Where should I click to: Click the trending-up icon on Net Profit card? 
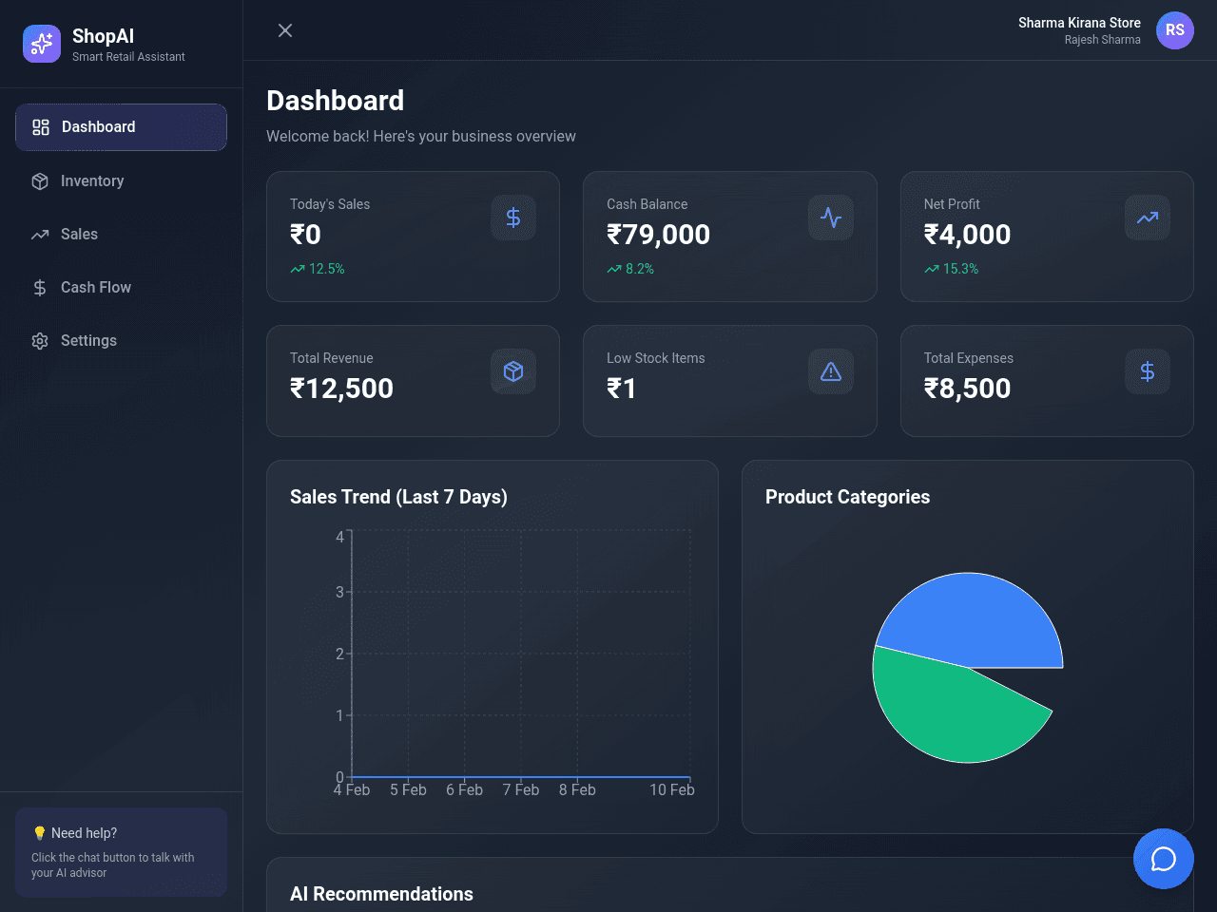point(1148,218)
